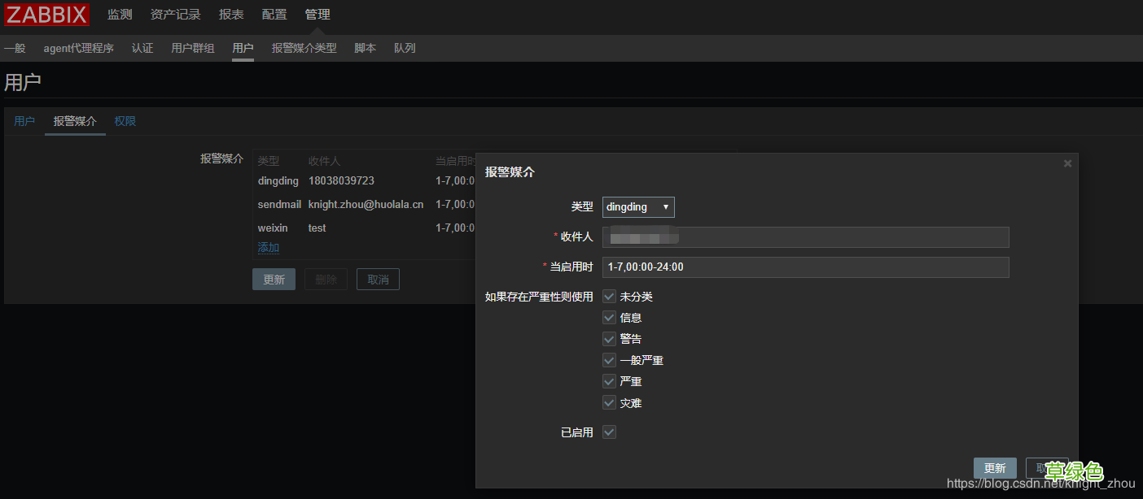Click the 收件人 input field
1143x499 pixels.
(x=805, y=236)
